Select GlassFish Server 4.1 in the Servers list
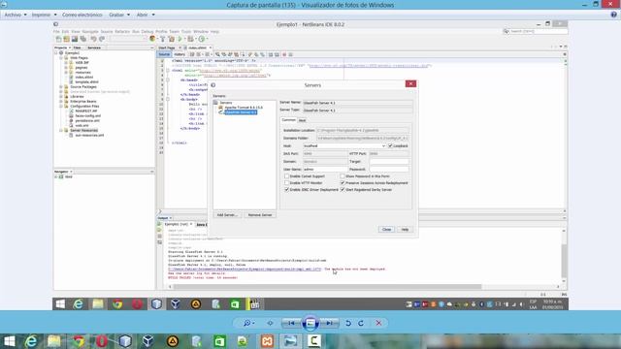Screen dimensions: 621x349 point(241,112)
